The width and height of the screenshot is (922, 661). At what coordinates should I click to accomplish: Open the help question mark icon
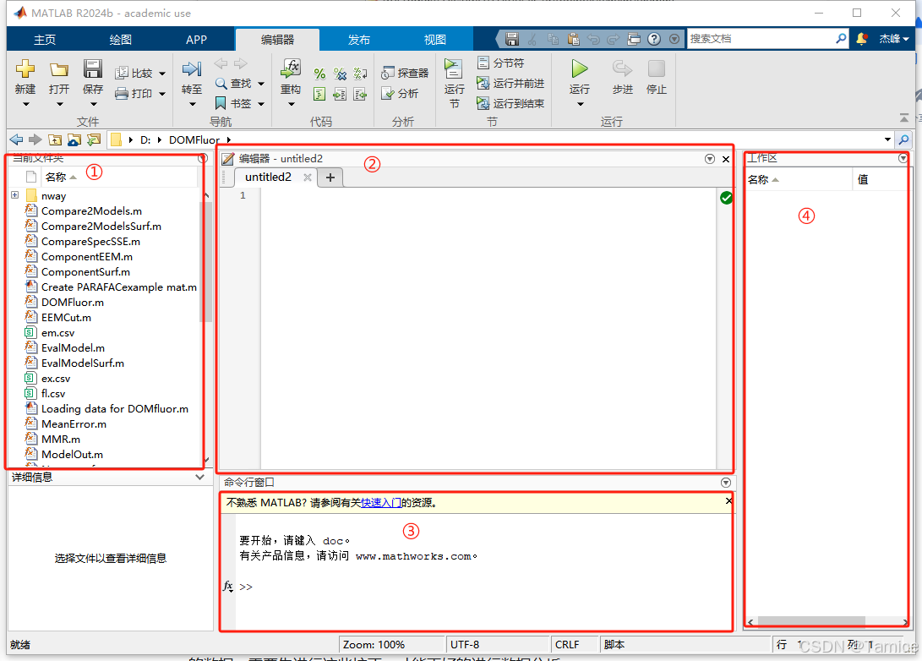pyautogui.click(x=654, y=39)
